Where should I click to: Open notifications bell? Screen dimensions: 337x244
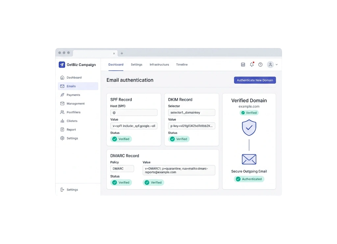pyautogui.click(x=252, y=64)
